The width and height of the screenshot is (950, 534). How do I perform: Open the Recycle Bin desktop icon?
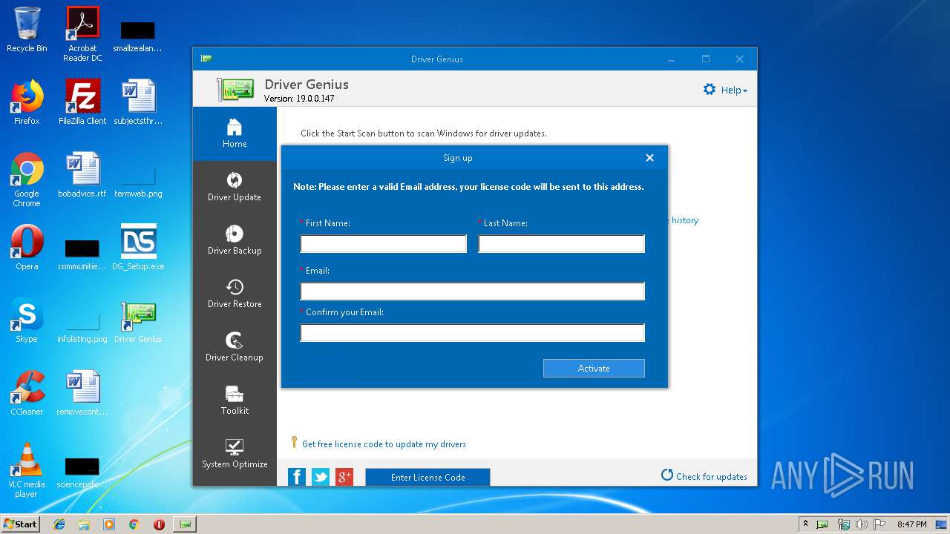[27, 30]
